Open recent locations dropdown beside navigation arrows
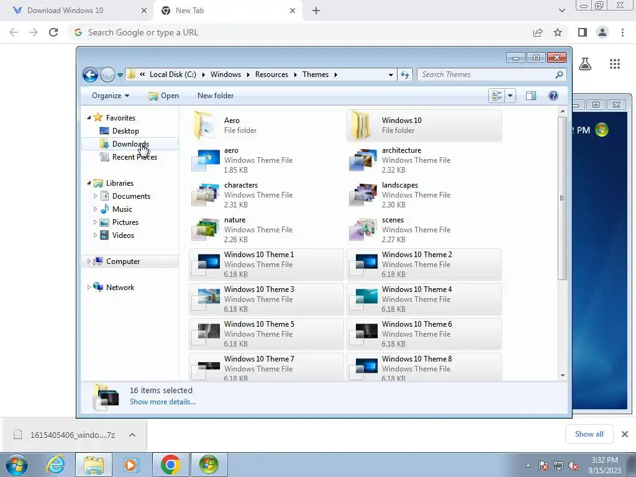 120,75
